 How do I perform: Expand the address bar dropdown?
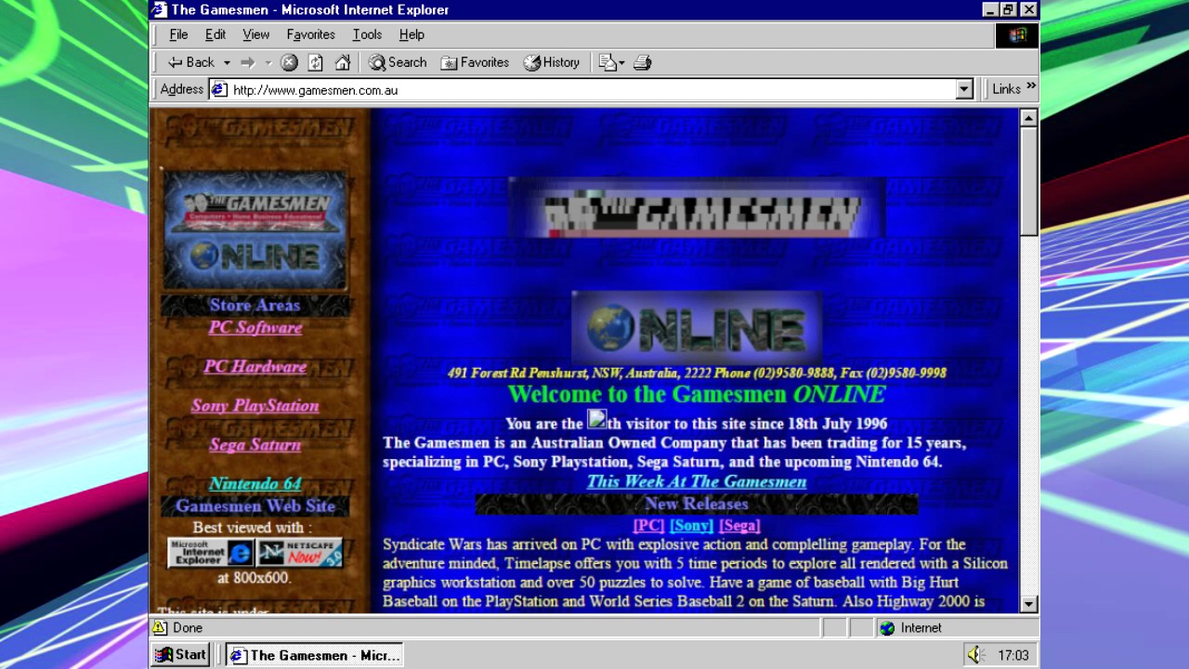pyautogui.click(x=964, y=90)
